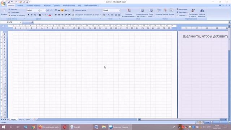This screenshot has height=130, width=231.
Task: Increase font size with the large A button
Action: 48,10
